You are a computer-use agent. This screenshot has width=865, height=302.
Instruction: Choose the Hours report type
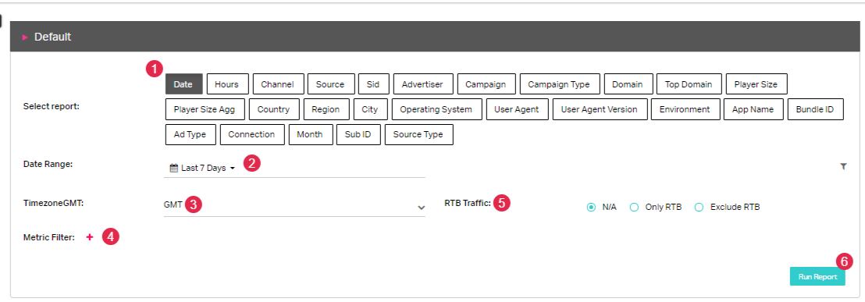pos(227,84)
